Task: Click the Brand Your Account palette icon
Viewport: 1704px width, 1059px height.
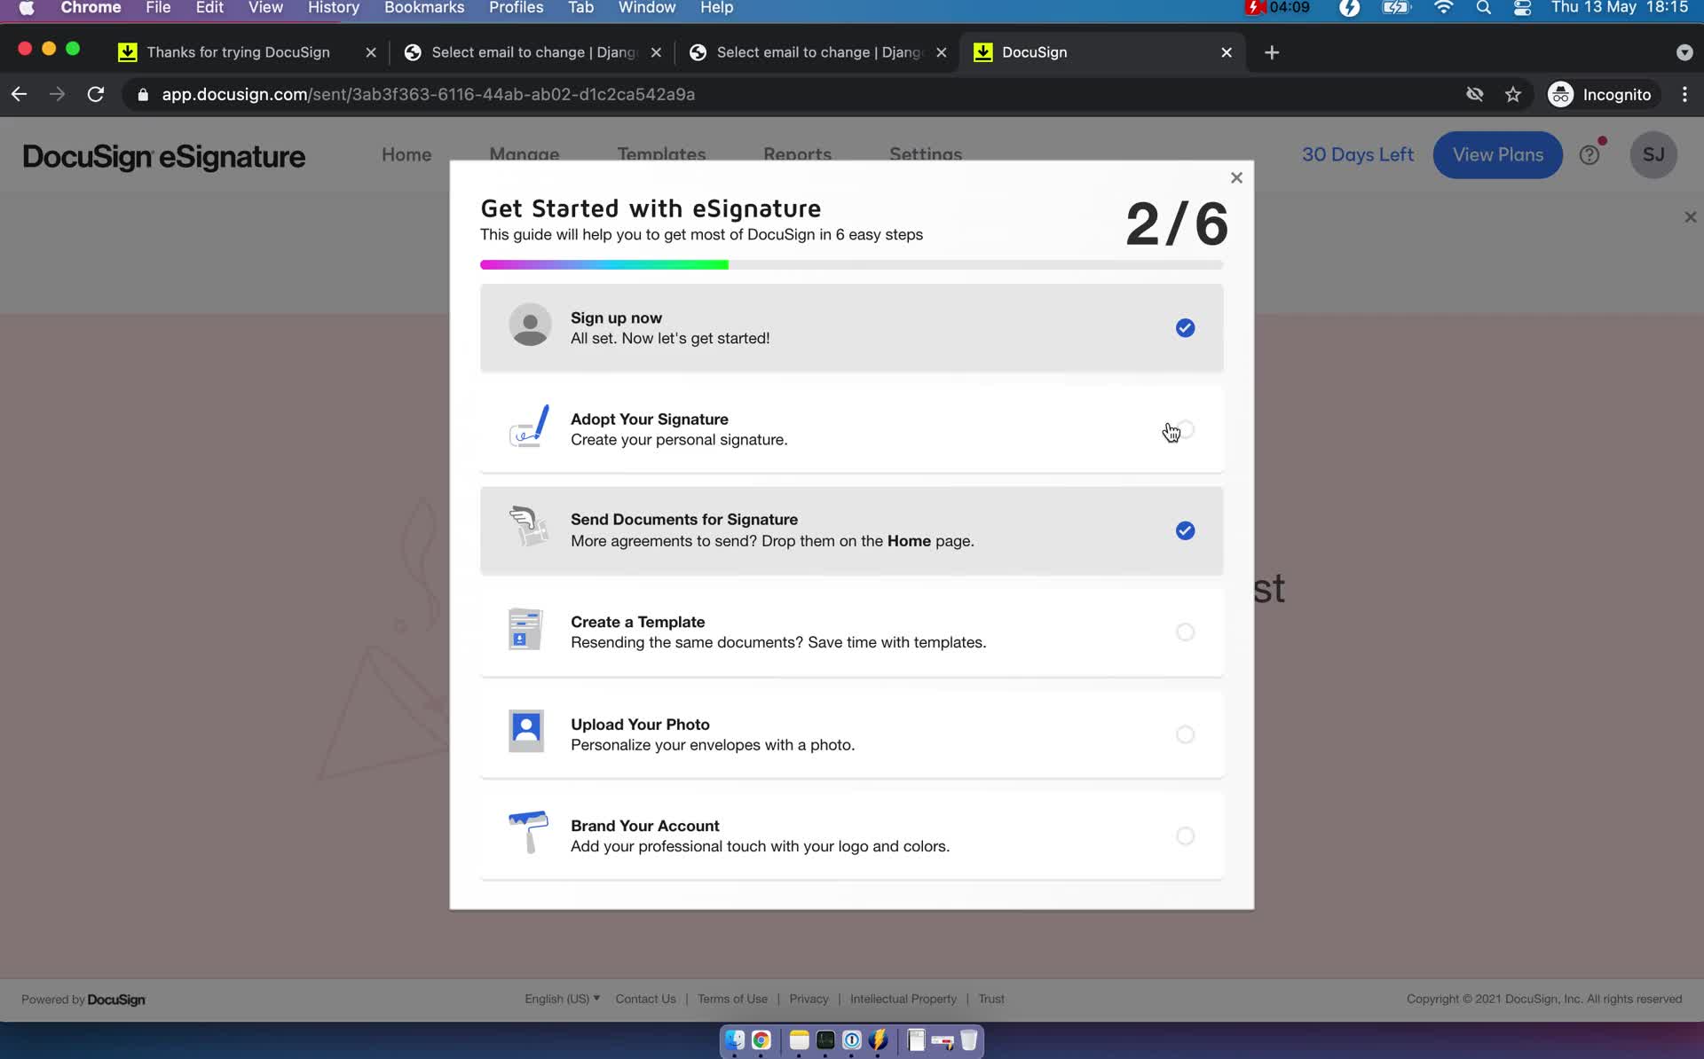Action: [526, 832]
